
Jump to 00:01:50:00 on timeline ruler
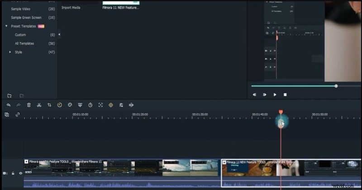[320, 114]
